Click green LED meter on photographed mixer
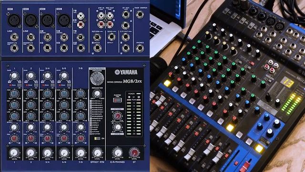Image resolution: width=305 pixels, height=172 pixels. click(291, 104)
